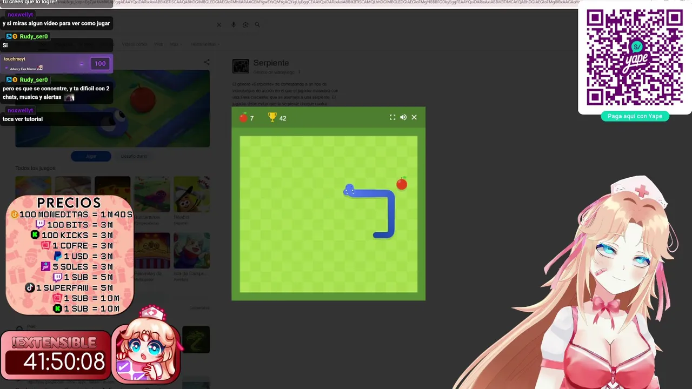This screenshot has width=692, height=389.
Task: Open the Béisbol game thumbnail
Action: coord(191,194)
